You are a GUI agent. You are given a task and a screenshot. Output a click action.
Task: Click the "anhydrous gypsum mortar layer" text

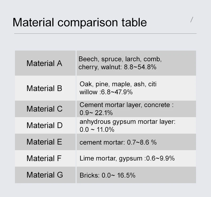(127, 122)
